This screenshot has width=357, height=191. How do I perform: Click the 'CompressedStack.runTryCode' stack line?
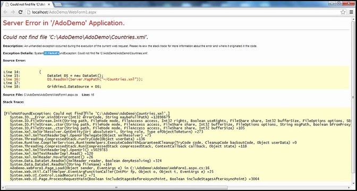(x=78, y=139)
